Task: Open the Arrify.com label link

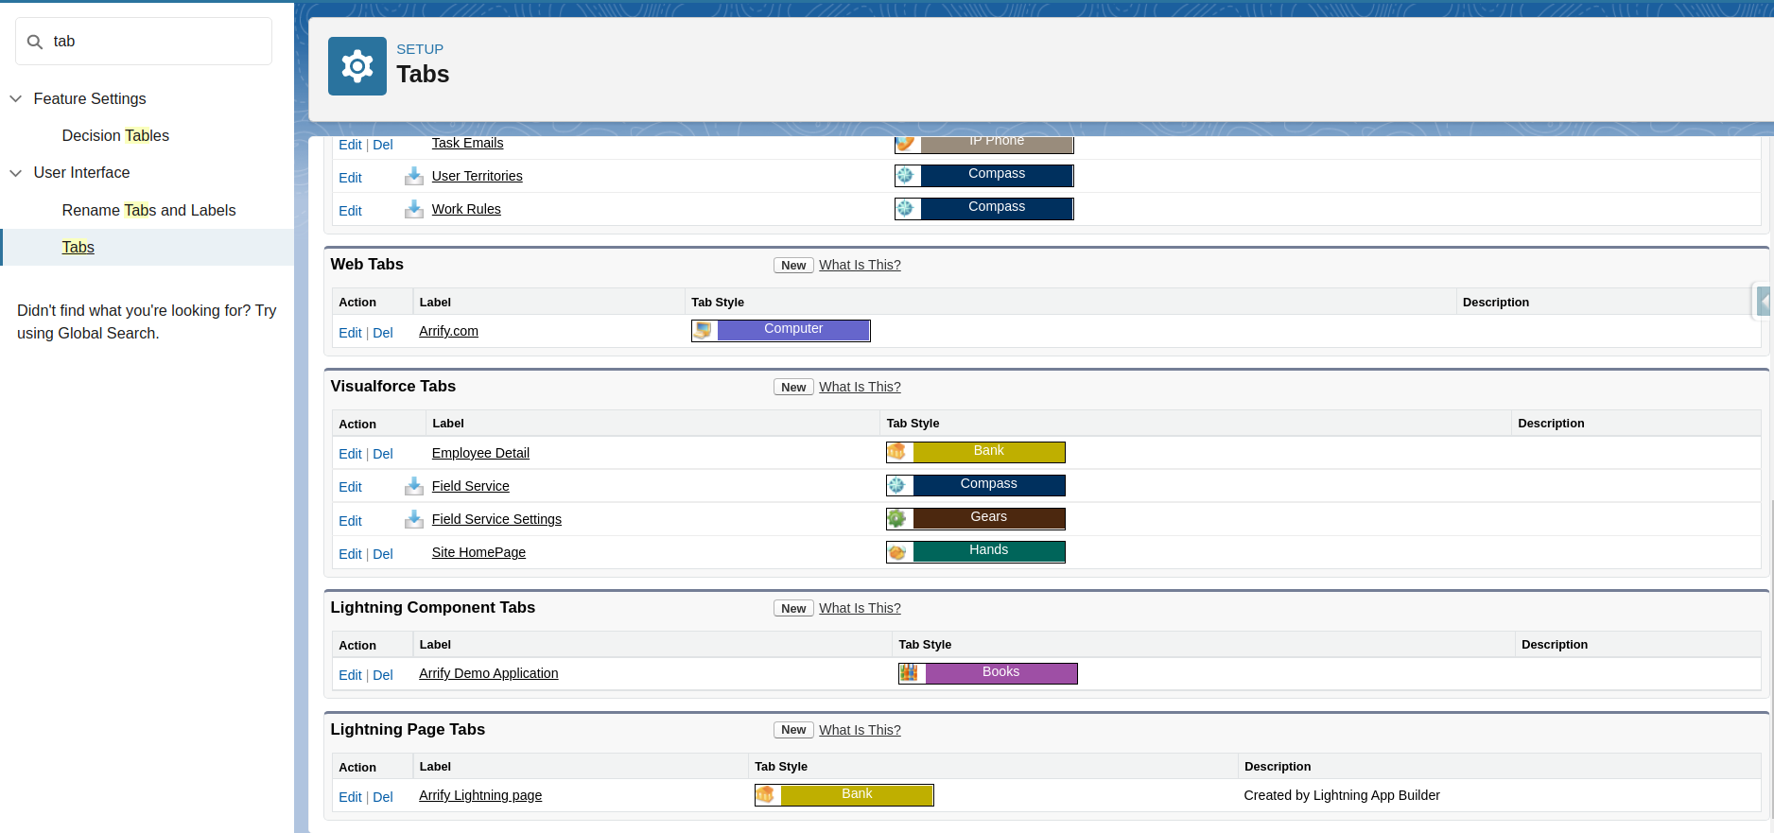Action: click(x=448, y=331)
